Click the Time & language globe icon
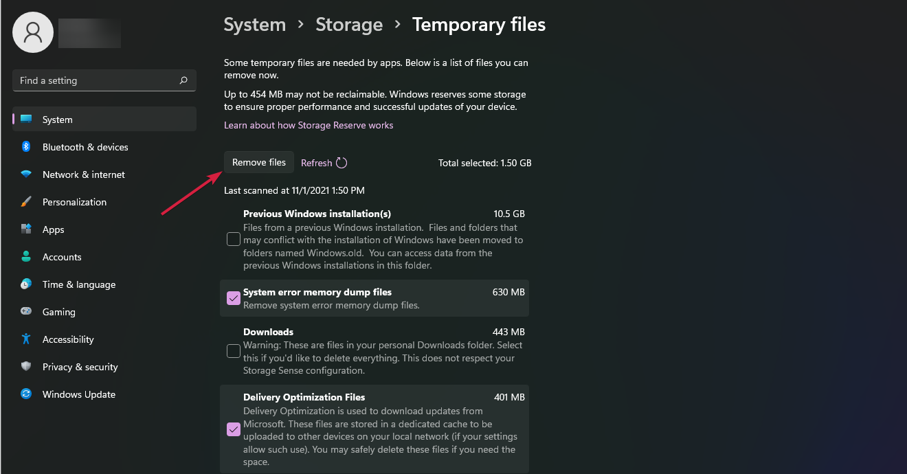This screenshot has height=474, width=907. pyautogui.click(x=26, y=284)
